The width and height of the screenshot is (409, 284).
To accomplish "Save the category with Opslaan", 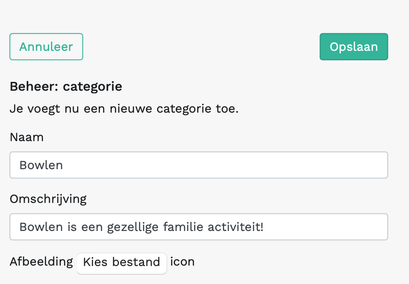I will (x=354, y=47).
